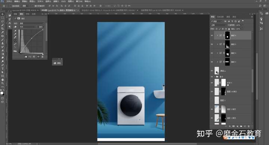Click the small floating panel button
The height and width of the screenshot is (145, 269).
(57, 63)
